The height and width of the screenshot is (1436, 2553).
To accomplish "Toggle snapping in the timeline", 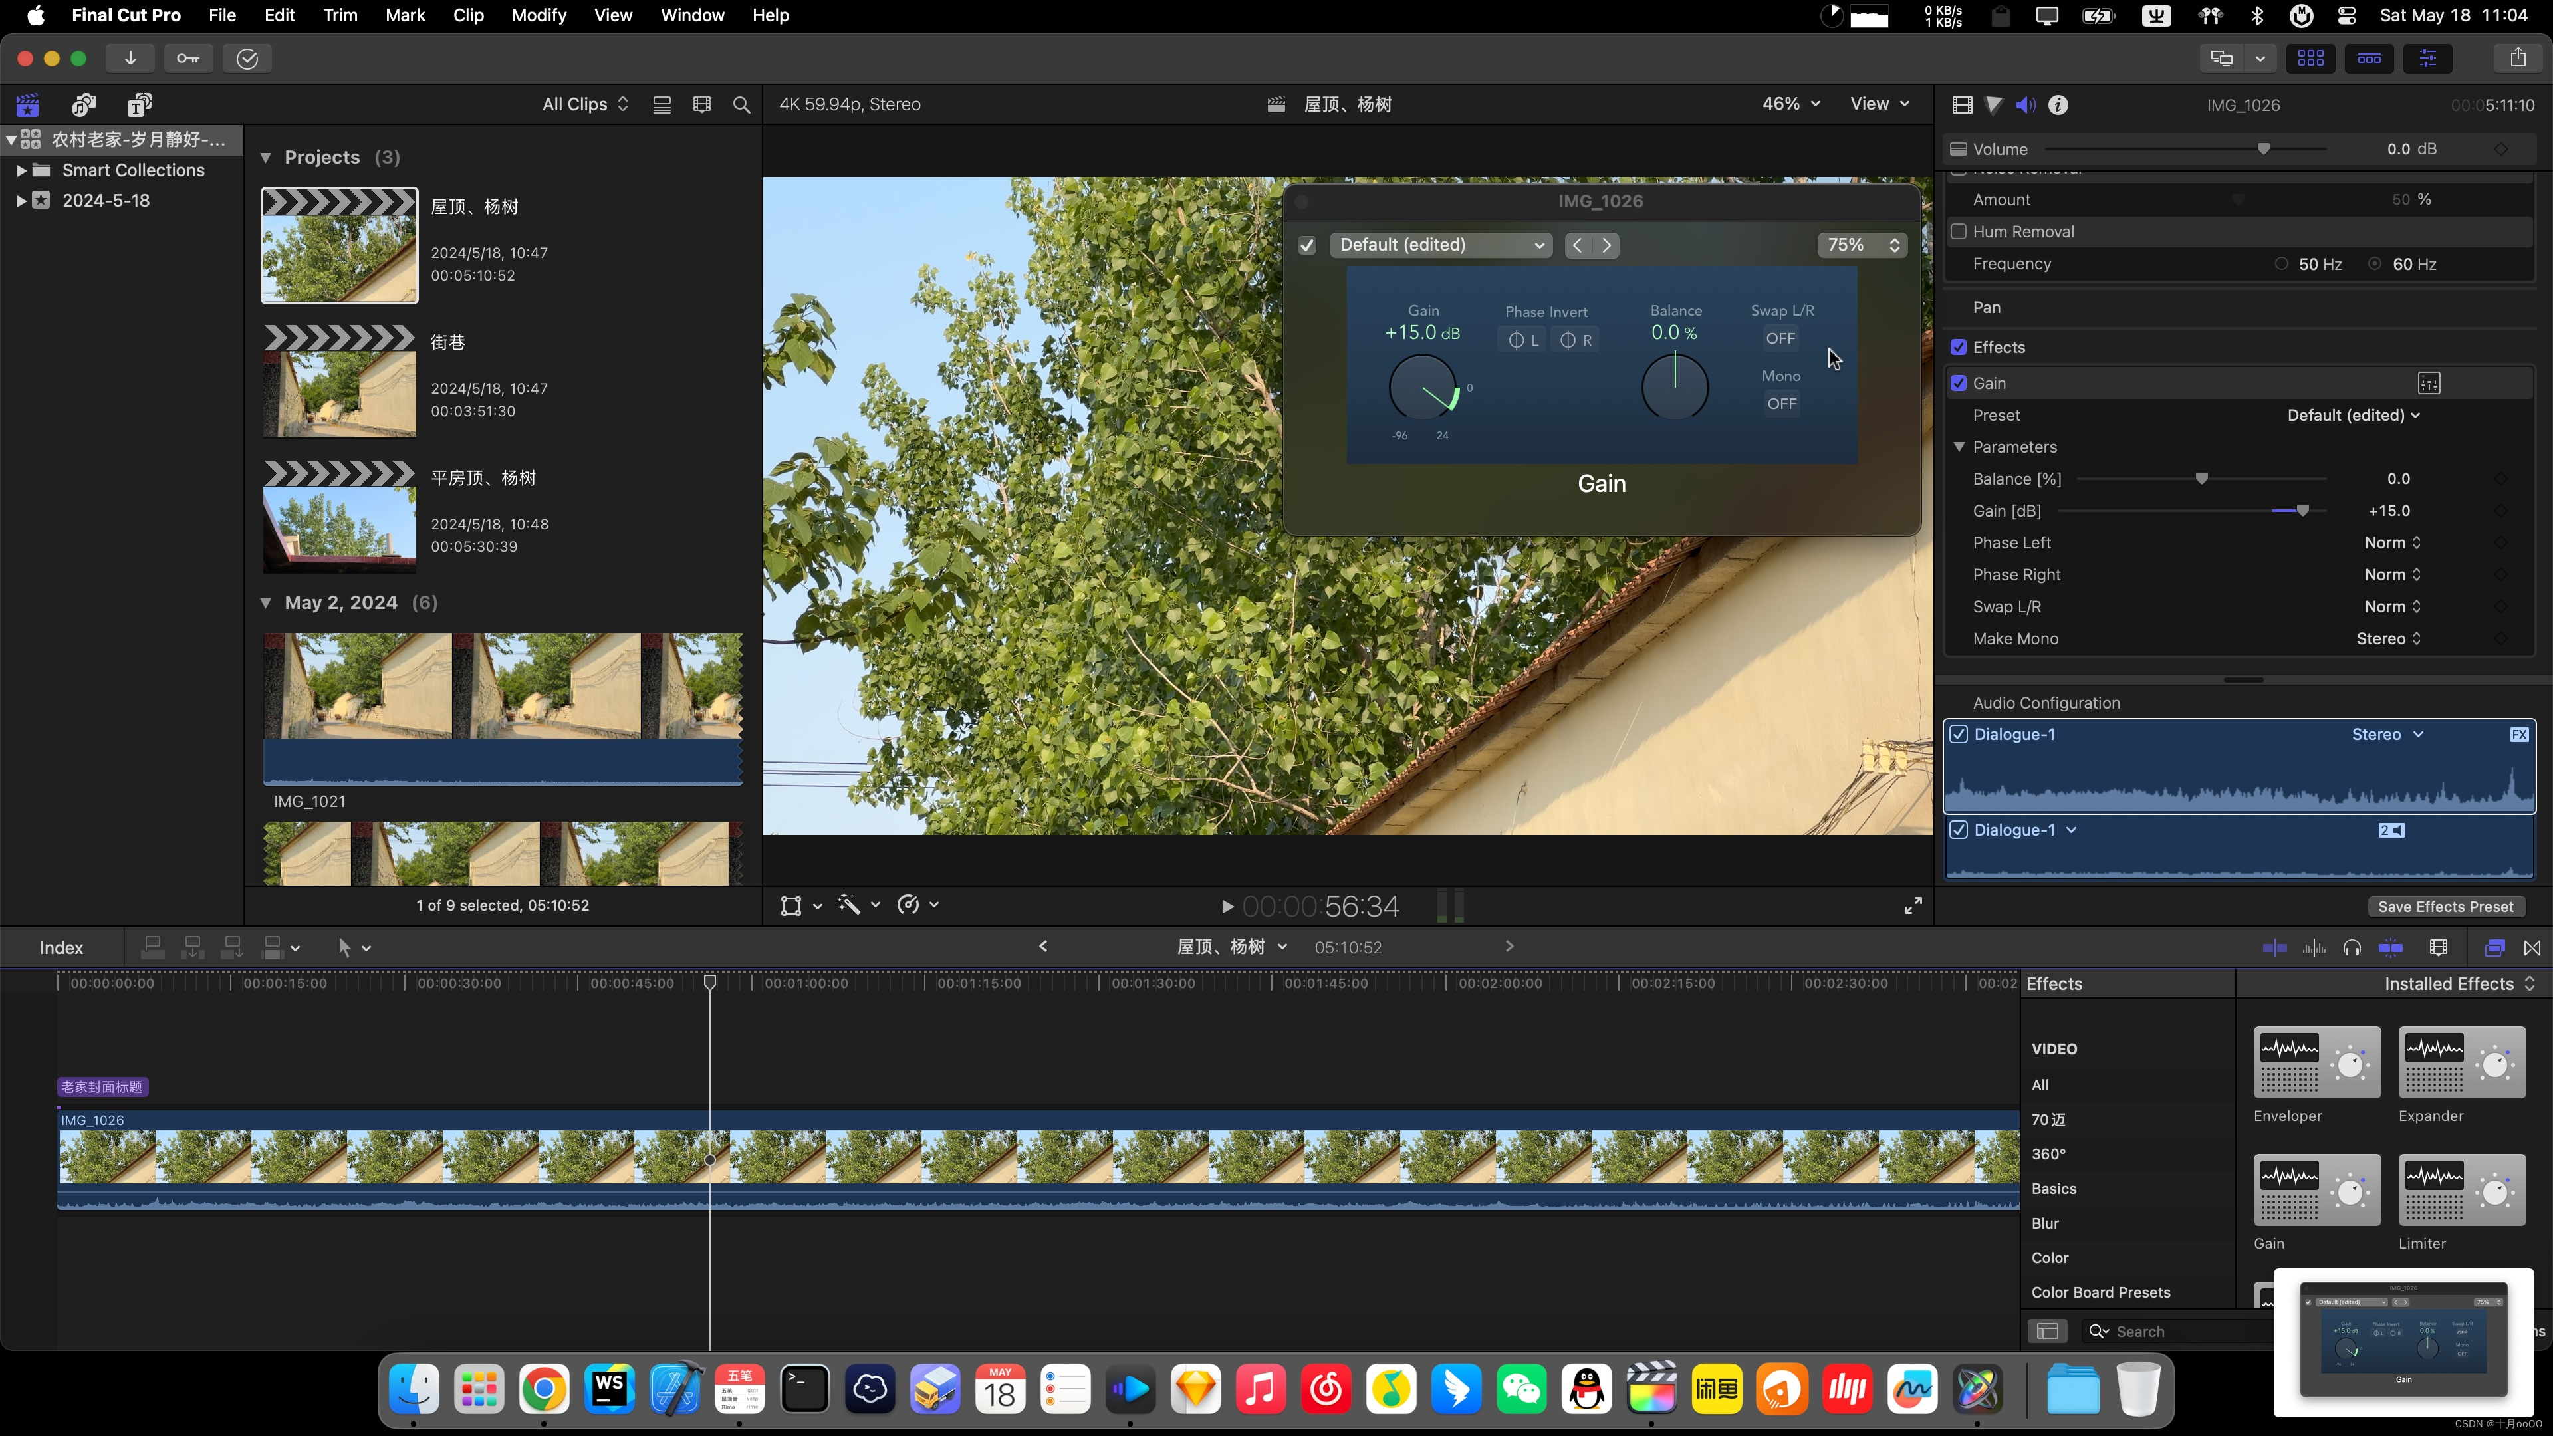I will (x=2391, y=947).
